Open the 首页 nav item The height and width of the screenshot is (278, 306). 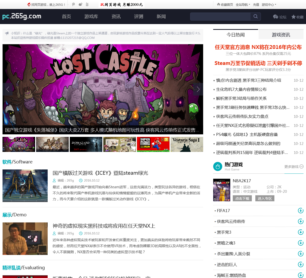click(66, 17)
